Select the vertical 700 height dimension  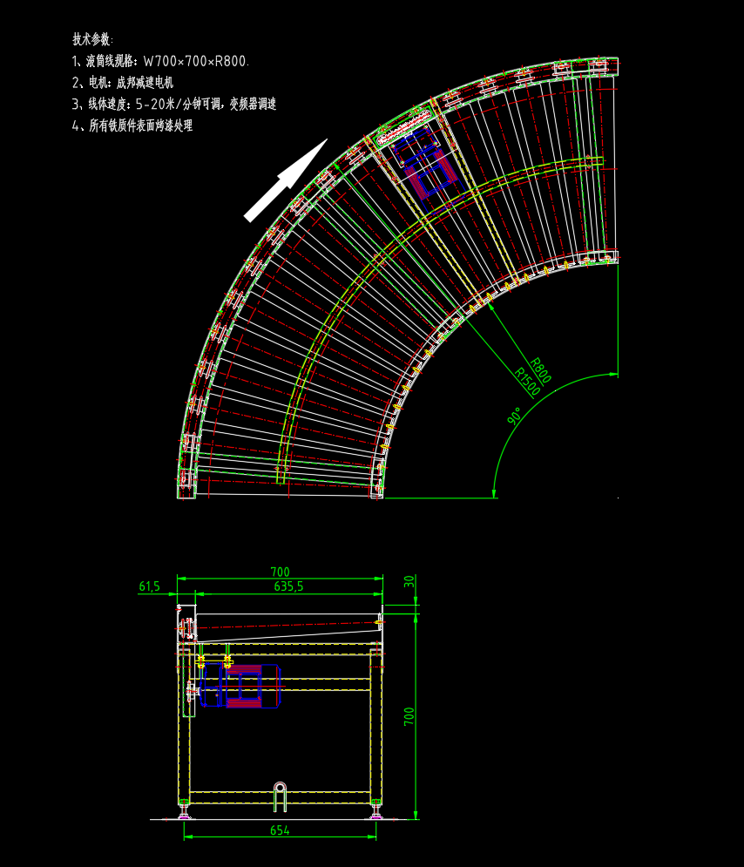point(409,716)
